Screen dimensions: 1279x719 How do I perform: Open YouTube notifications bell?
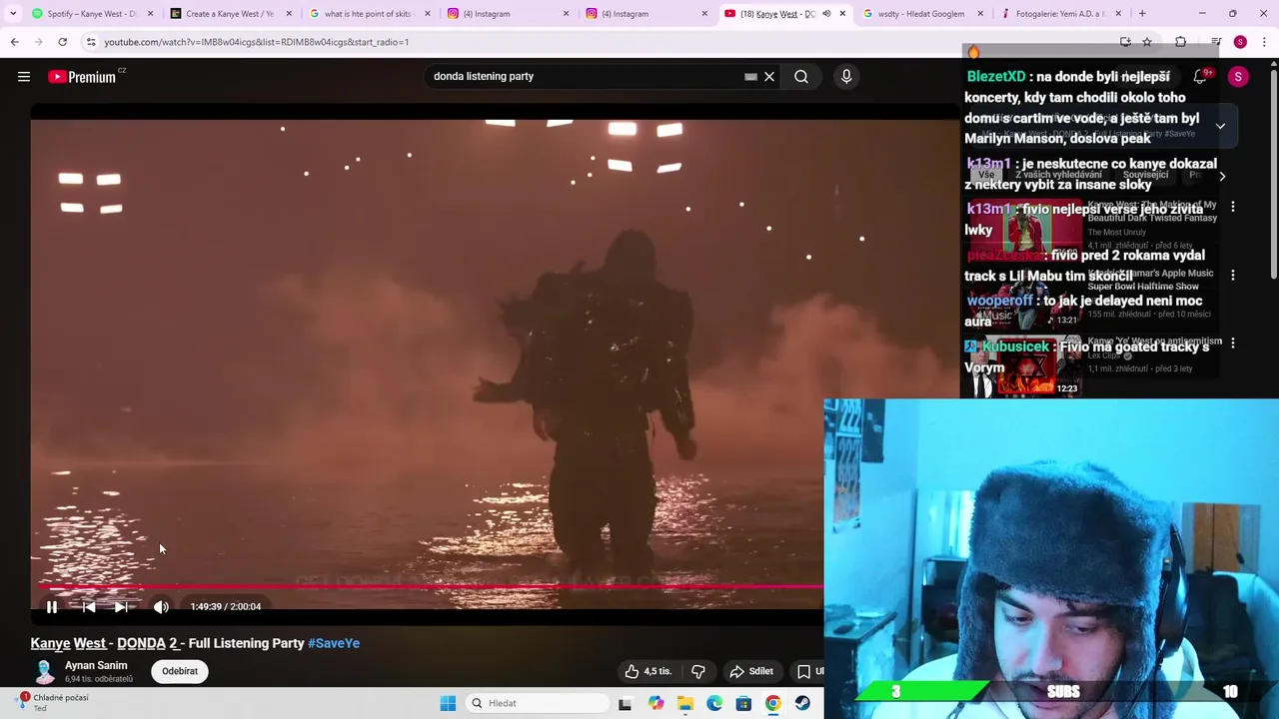1200,77
